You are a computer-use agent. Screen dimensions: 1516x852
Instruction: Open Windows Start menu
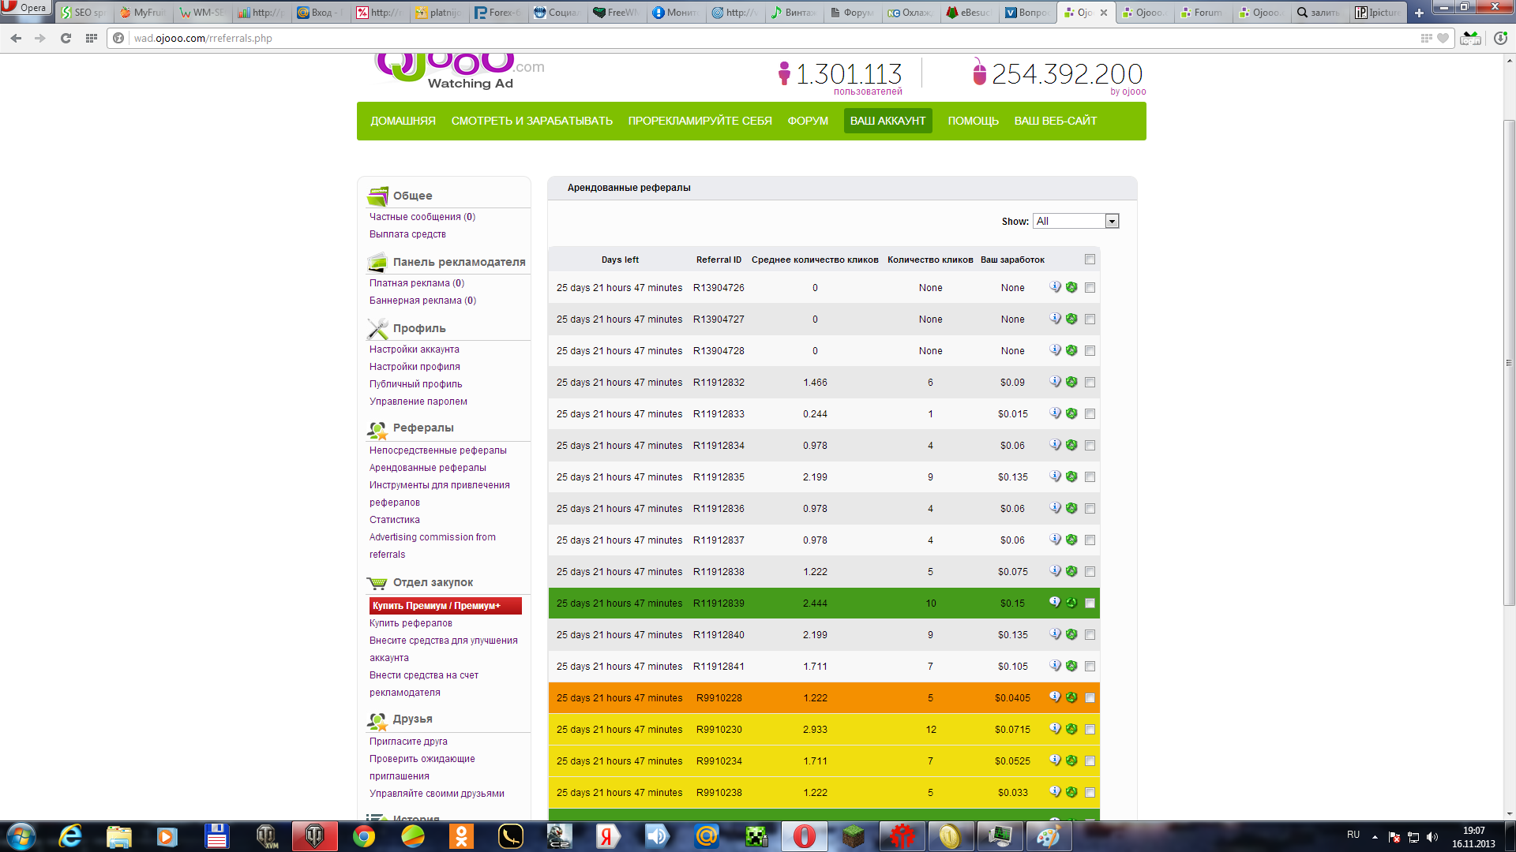pos(21,836)
